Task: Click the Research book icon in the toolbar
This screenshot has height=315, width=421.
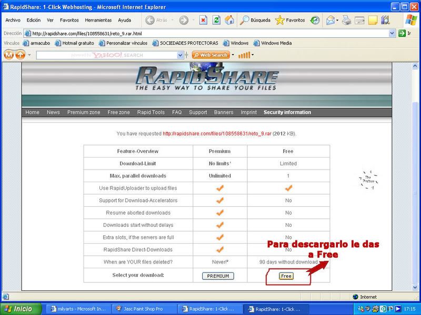Action: point(385,20)
